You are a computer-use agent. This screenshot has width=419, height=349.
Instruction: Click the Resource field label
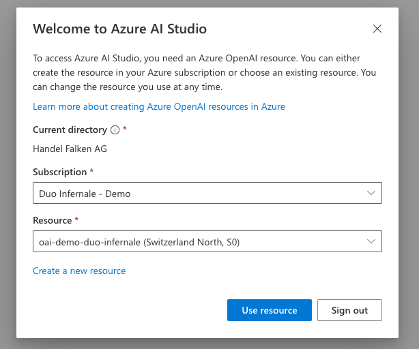(x=53, y=220)
